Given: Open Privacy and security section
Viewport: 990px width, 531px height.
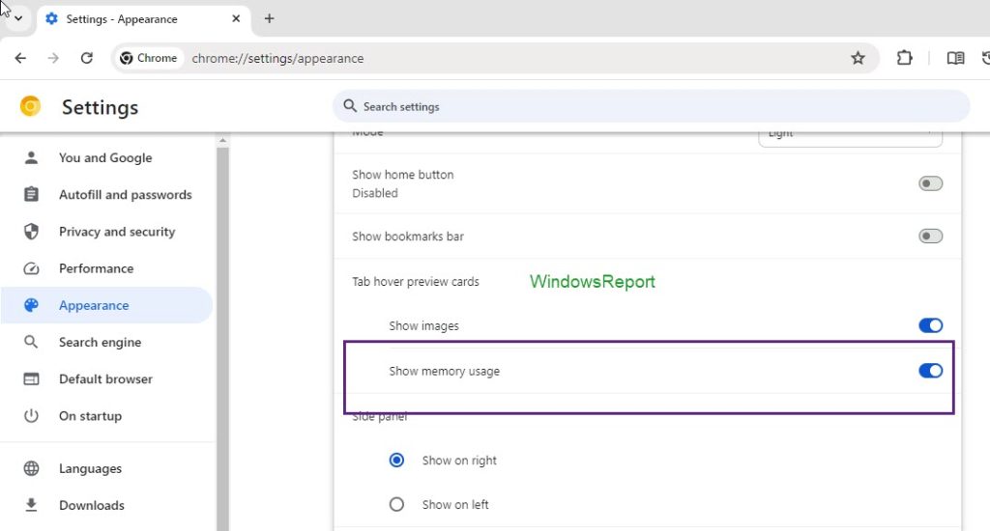Looking at the screenshot, I should pyautogui.click(x=106, y=232).
